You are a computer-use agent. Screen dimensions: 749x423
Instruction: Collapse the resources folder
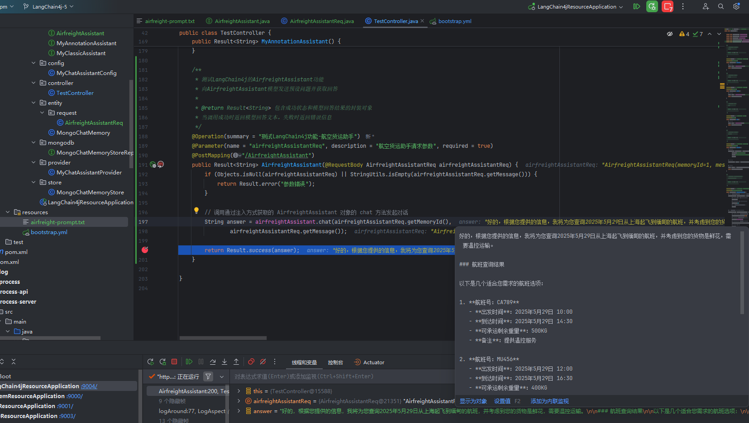pyautogui.click(x=8, y=212)
